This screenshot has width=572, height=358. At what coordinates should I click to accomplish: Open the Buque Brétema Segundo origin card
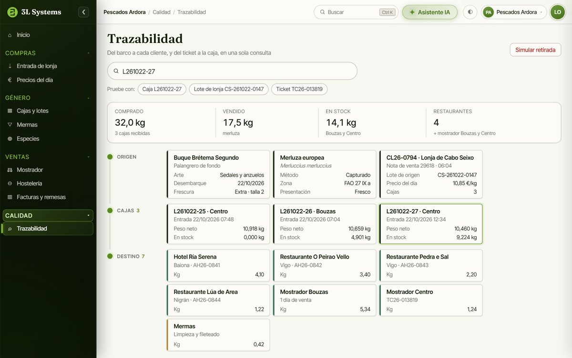point(218,174)
